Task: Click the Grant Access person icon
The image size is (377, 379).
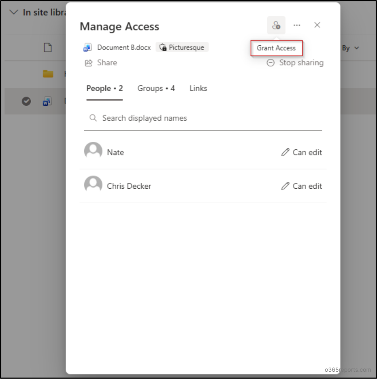Action: click(x=277, y=25)
